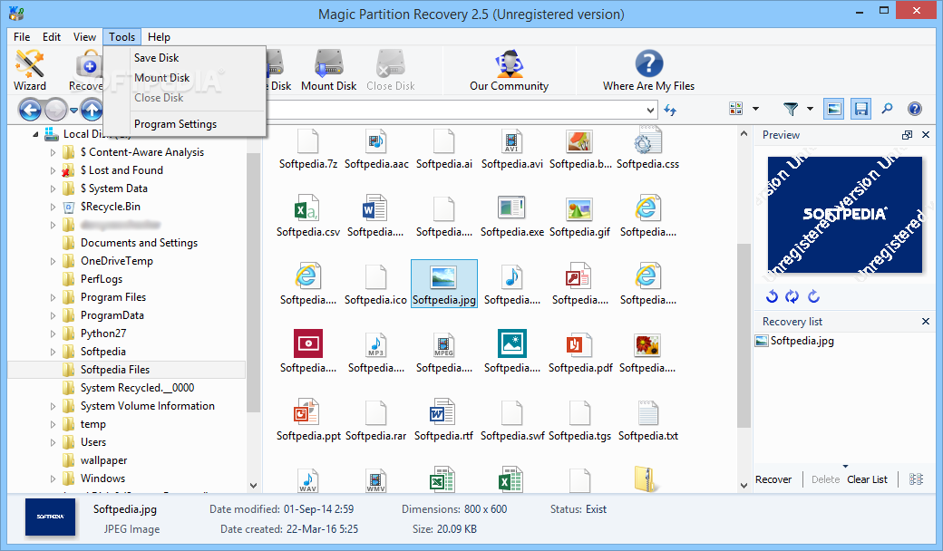
Task: Click the file list vertical scrollbar
Action: click(744, 336)
